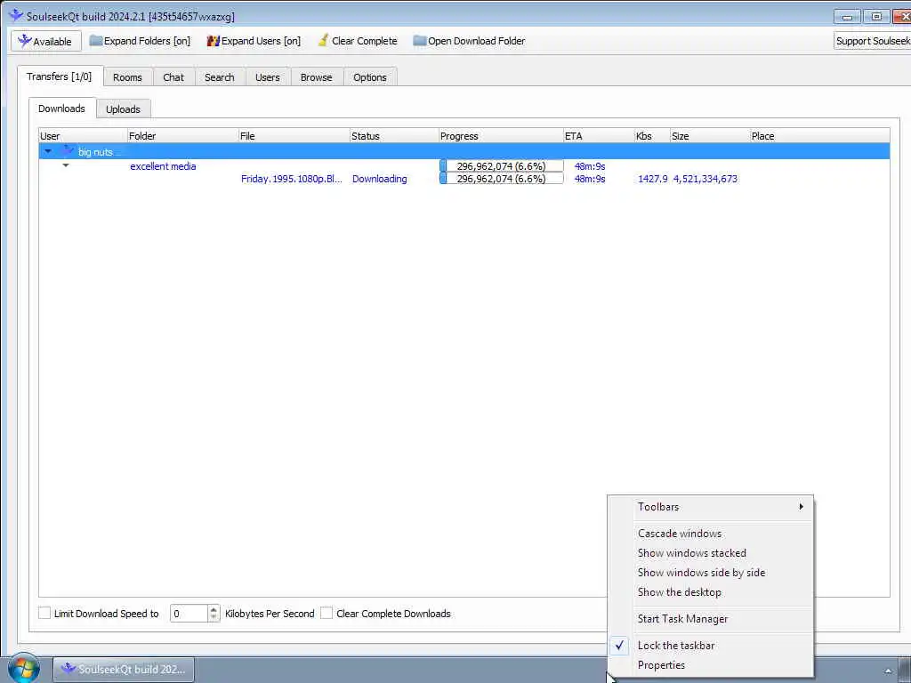Open the Users tab
Image resolution: width=911 pixels, height=683 pixels.
click(267, 77)
